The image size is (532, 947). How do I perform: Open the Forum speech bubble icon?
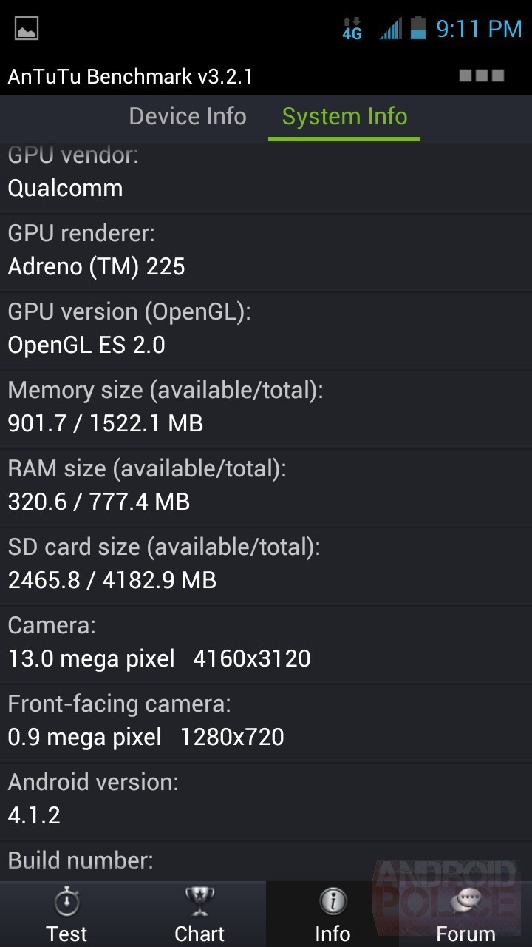point(465,901)
